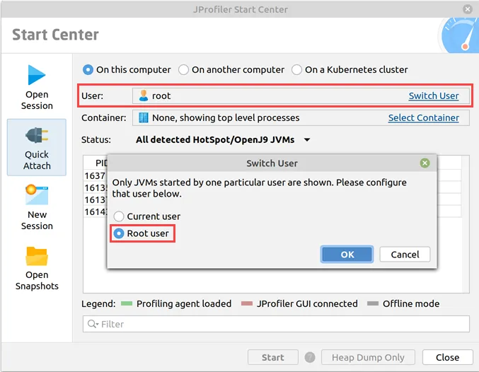Image resolution: width=479 pixels, height=372 pixels.
Task: Click the root user avatar icon
Action: point(143,95)
